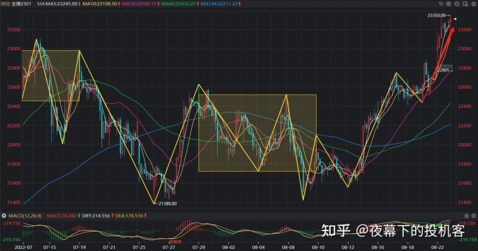Click the 21600 label on left price axis
478x251 pixels.
14,183
